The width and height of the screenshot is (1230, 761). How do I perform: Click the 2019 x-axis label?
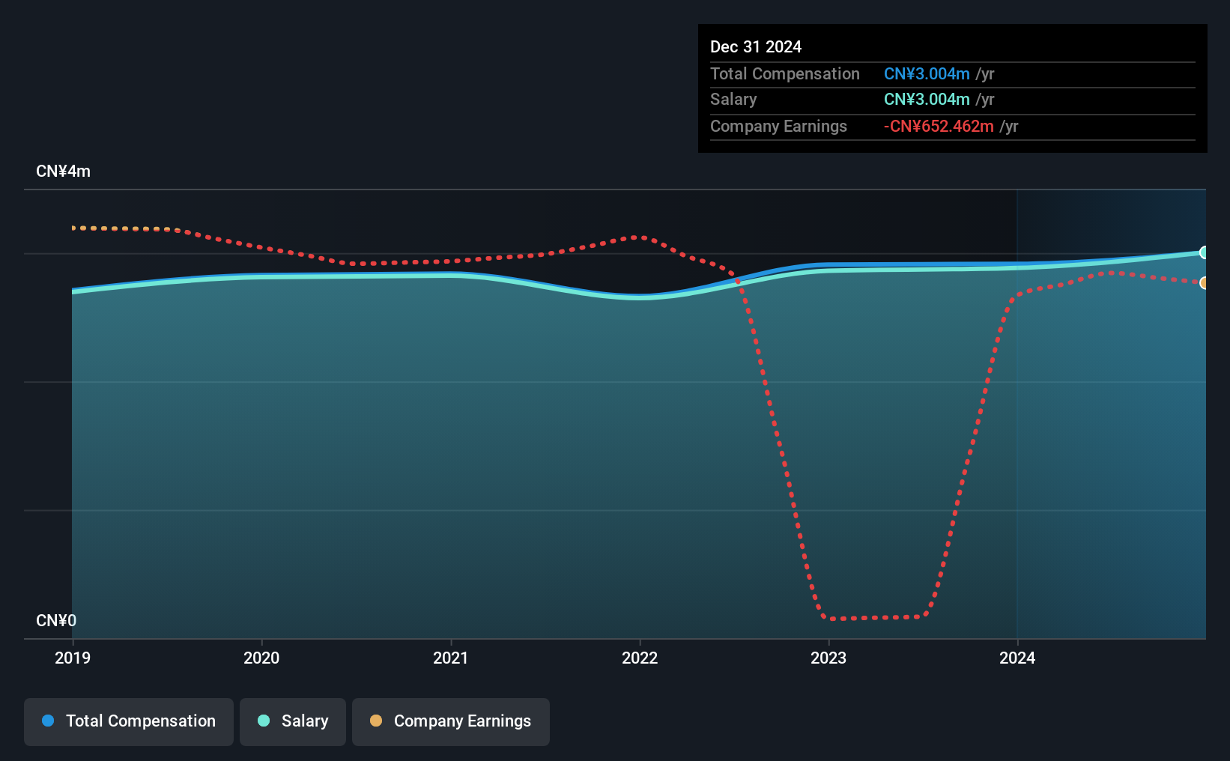click(73, 658)
